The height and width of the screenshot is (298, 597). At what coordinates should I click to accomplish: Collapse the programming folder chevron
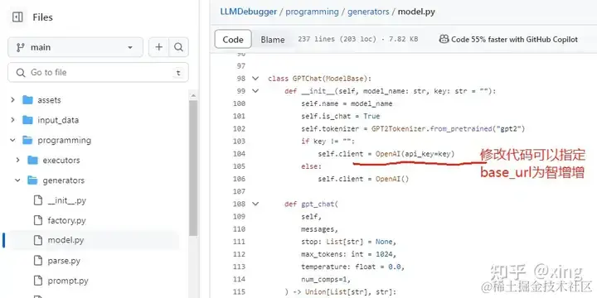(x=12, y=140)
